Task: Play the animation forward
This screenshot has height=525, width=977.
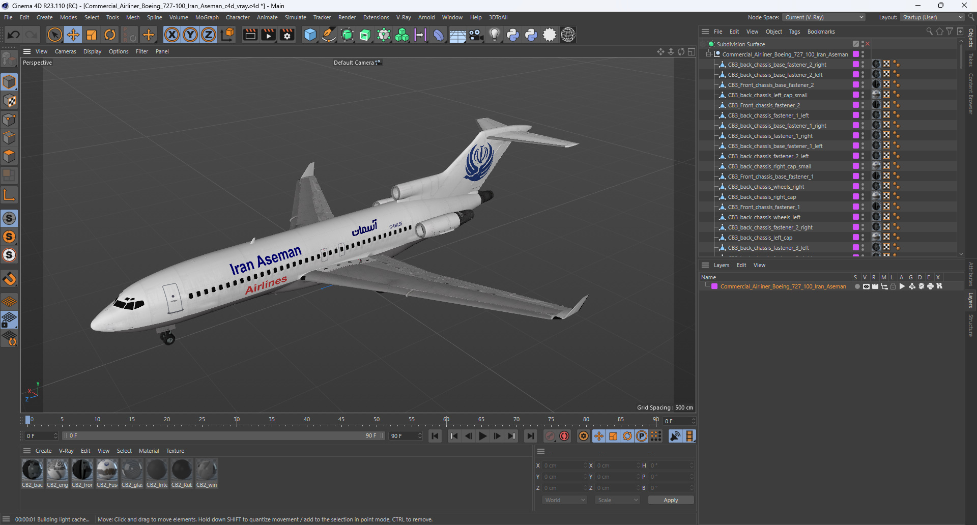Action: tap(483, 436)
